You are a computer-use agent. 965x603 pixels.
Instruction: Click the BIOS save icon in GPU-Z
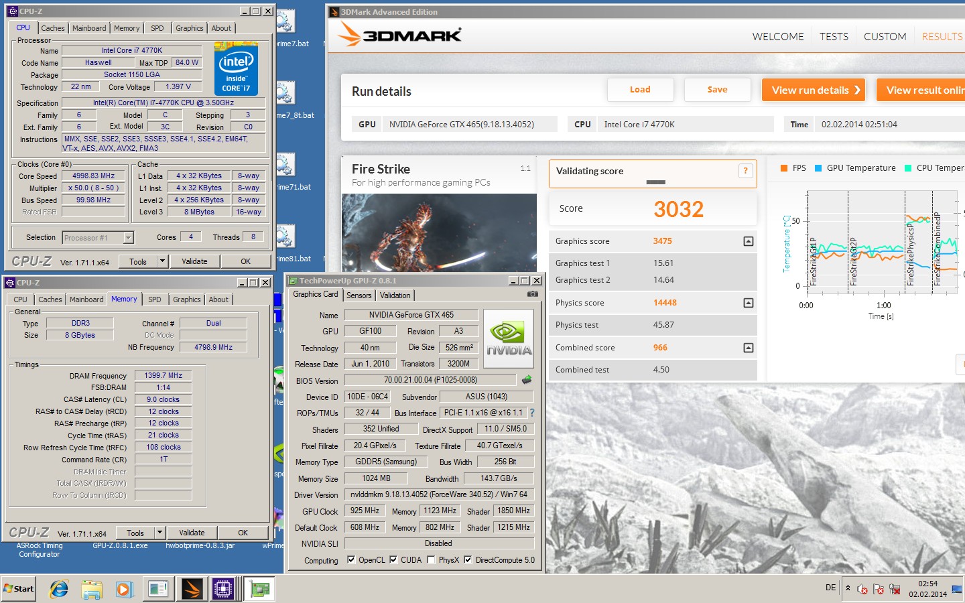527,380
